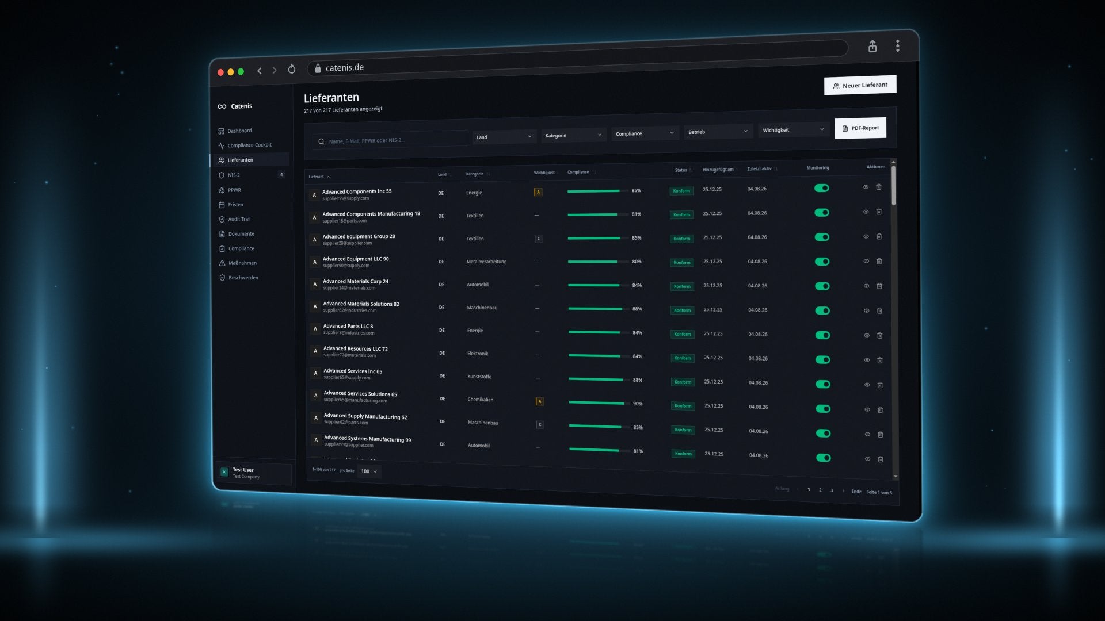Generate the PDF-Report
This screenshot has width=1105, height=621.
pyautogui.click(x=860, y=128)
